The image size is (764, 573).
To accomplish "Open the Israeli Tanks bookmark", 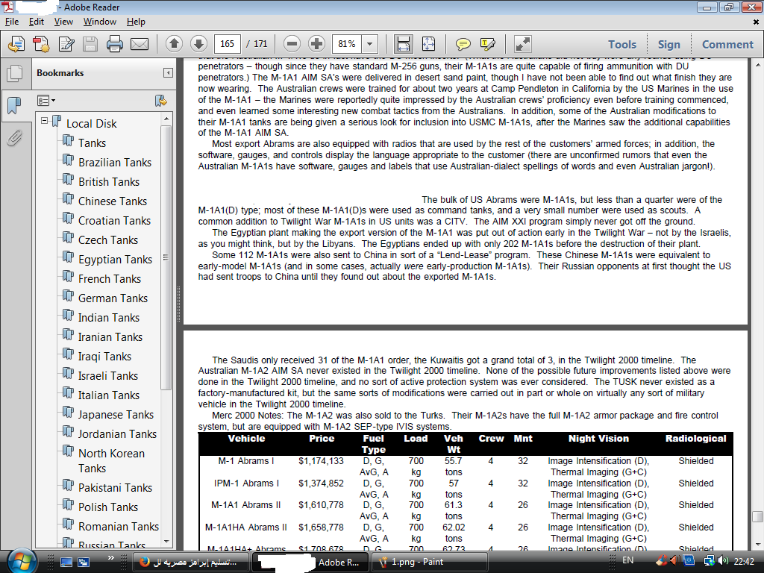I will [x=108, y=376].
